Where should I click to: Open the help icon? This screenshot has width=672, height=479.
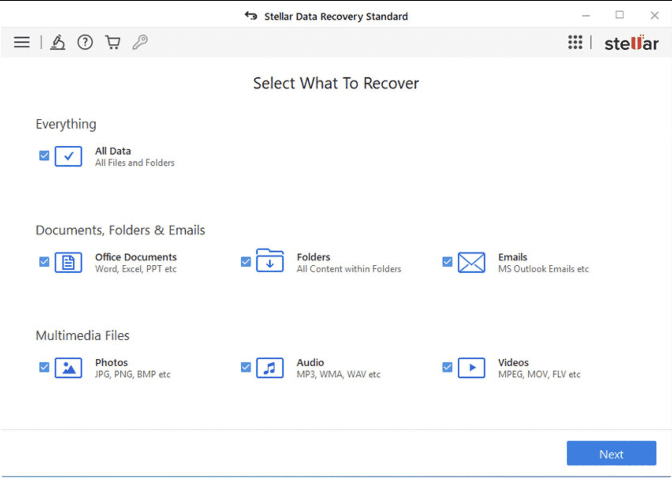tap(85, 42)
